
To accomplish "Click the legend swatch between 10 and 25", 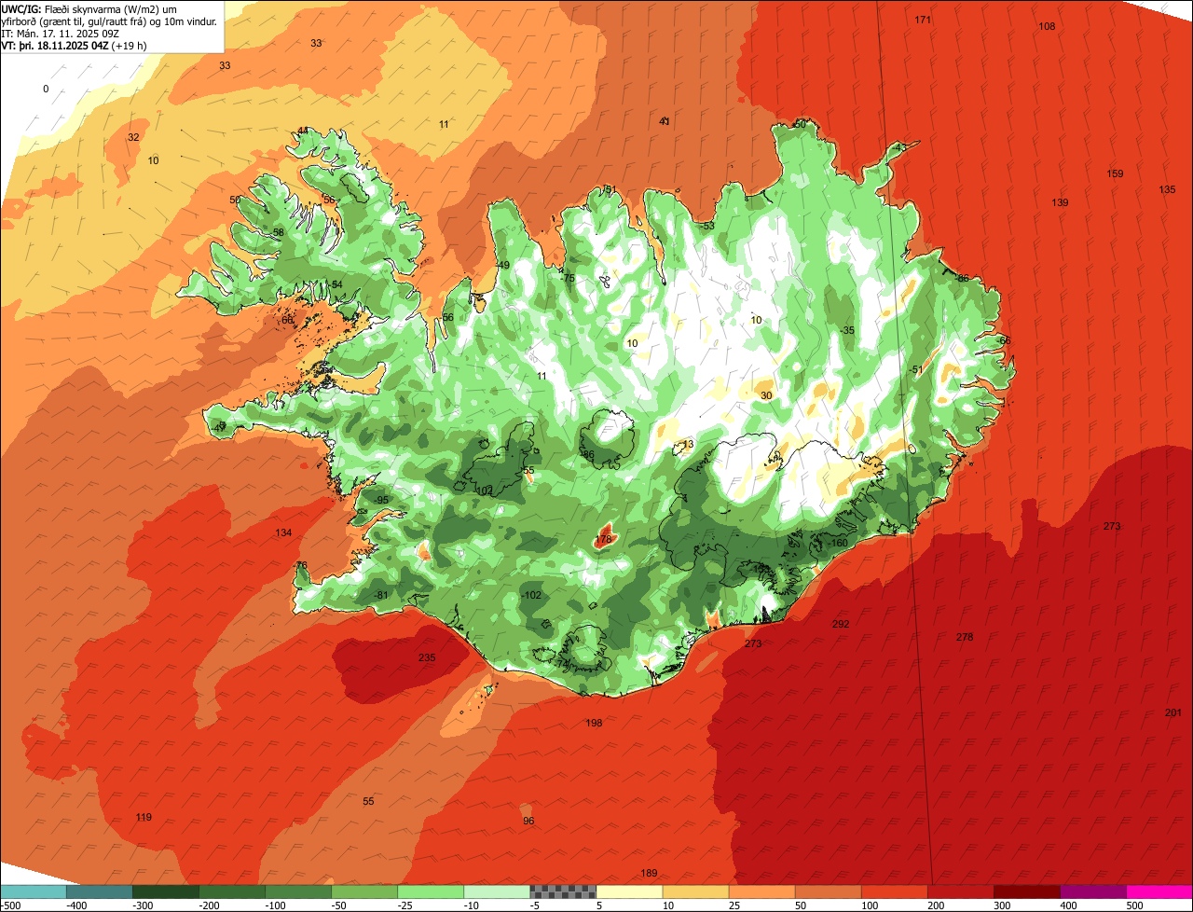I will pos(696,891).
